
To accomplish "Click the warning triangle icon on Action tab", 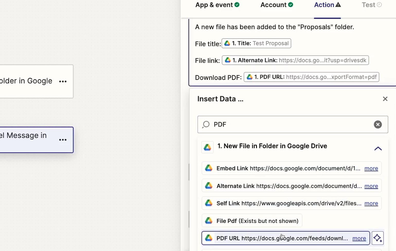I will [x=338, y=5].
